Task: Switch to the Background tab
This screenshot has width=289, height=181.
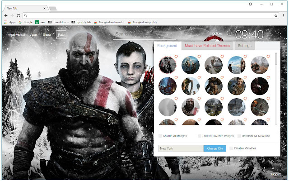Action: (167, 46)
